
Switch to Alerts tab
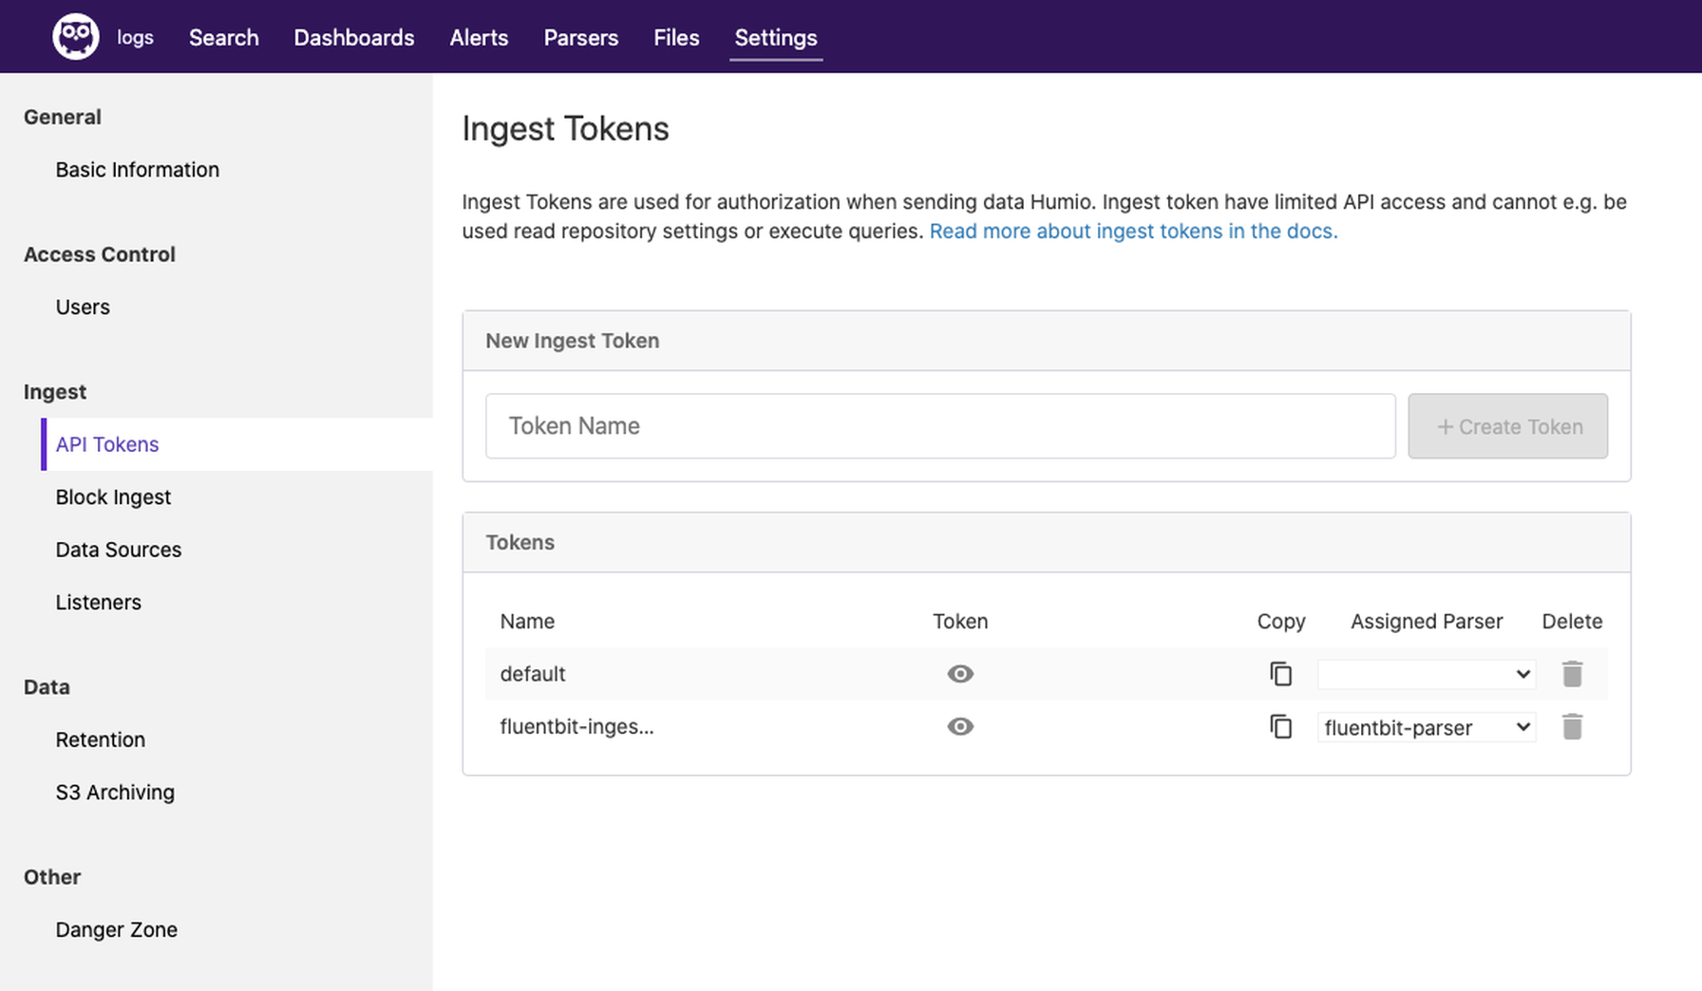click(479, 37)
